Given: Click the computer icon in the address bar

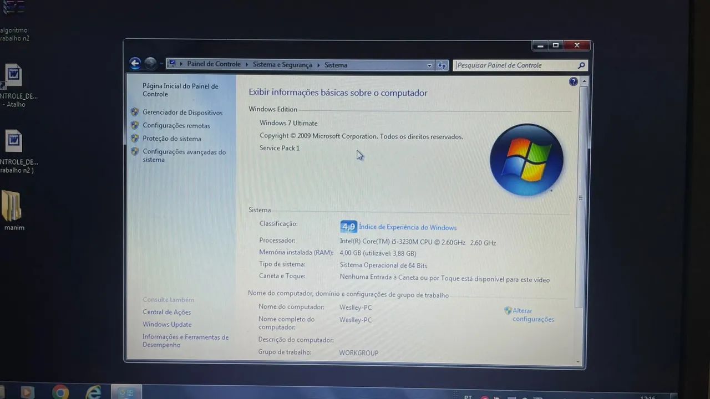Looking at the screenshot, I should point(172,64).
